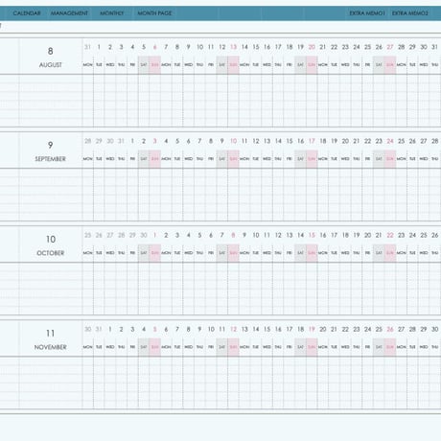Viewport: 441px width, 441px height.
Task: Select October 8 date
Action: [233, 235]
